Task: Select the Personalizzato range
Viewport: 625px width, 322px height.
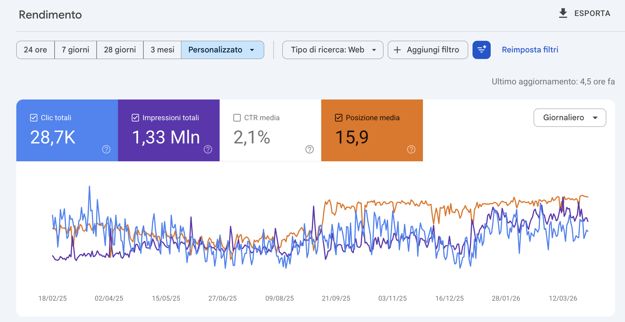Action: click(x=222, y=50)
